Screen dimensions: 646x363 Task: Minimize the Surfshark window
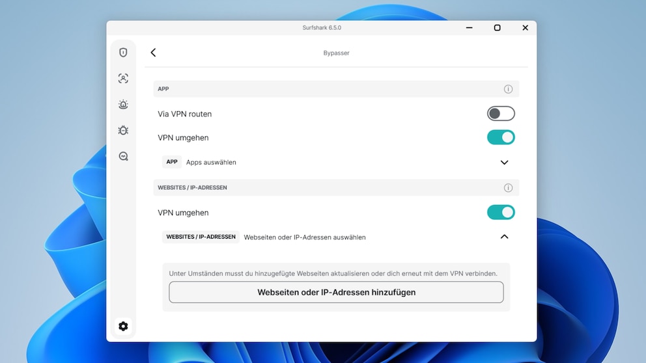click(x=470, y=27)
